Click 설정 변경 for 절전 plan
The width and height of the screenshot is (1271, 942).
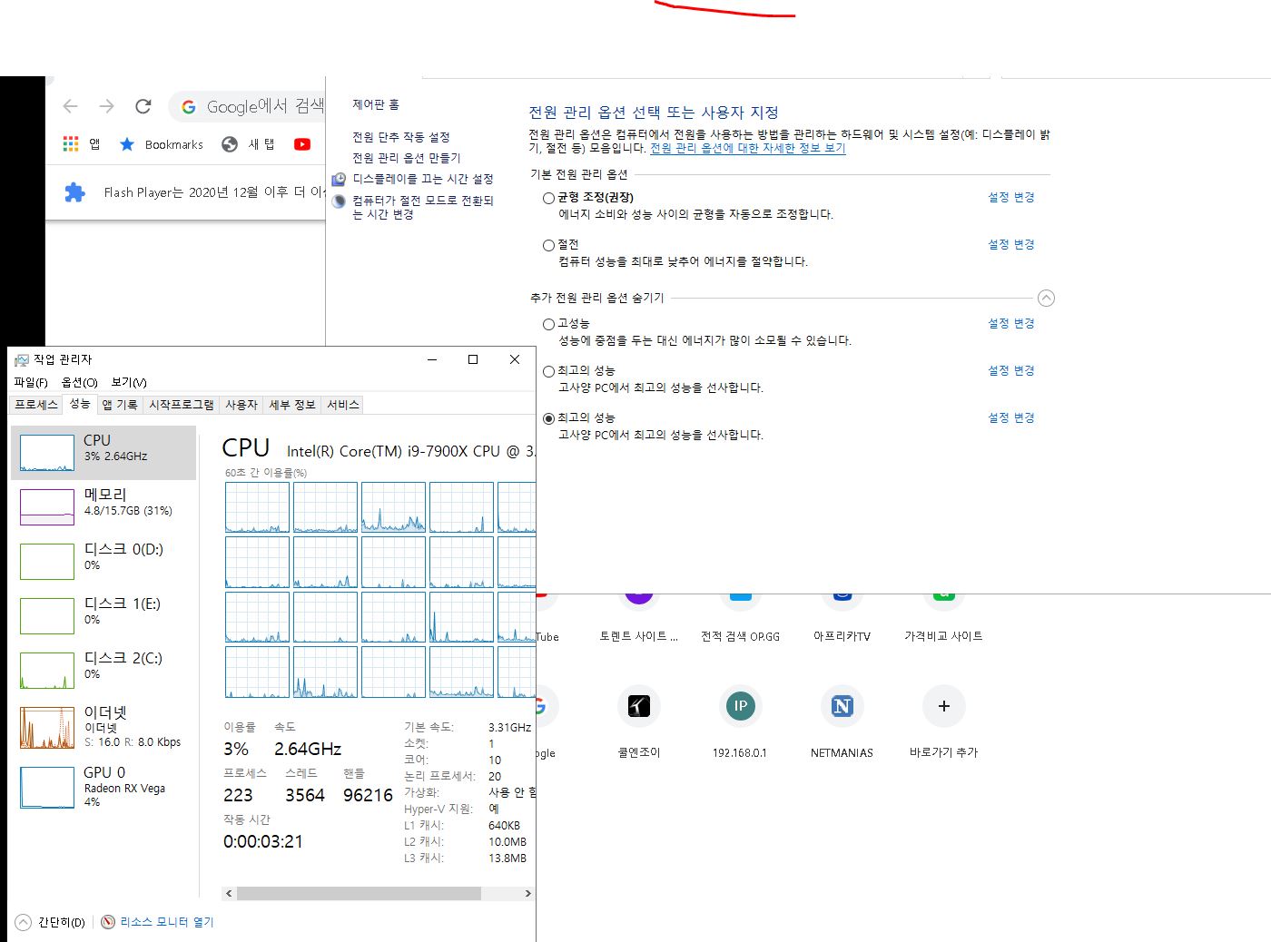pyautogui.click(x=1011, y=244)
